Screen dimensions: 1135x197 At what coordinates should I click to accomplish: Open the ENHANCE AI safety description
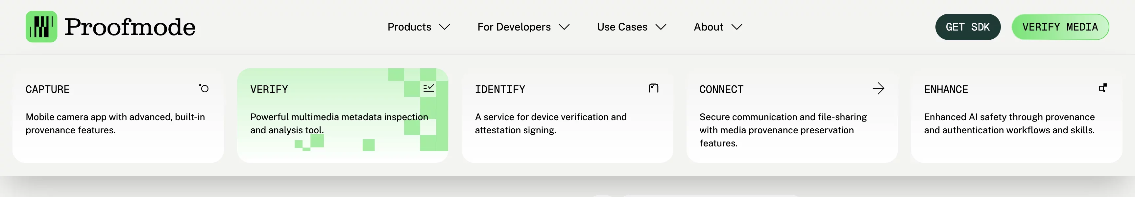click(1009, 123)
